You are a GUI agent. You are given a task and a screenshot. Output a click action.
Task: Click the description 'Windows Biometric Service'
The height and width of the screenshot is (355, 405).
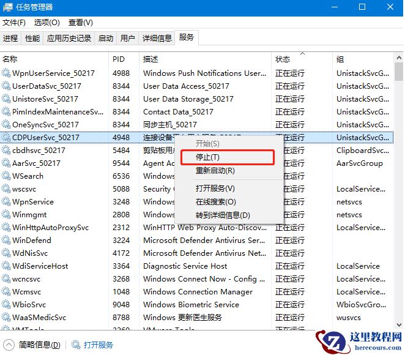coord(191,305)
